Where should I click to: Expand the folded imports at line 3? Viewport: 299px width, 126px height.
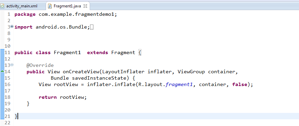click(12, 27)
